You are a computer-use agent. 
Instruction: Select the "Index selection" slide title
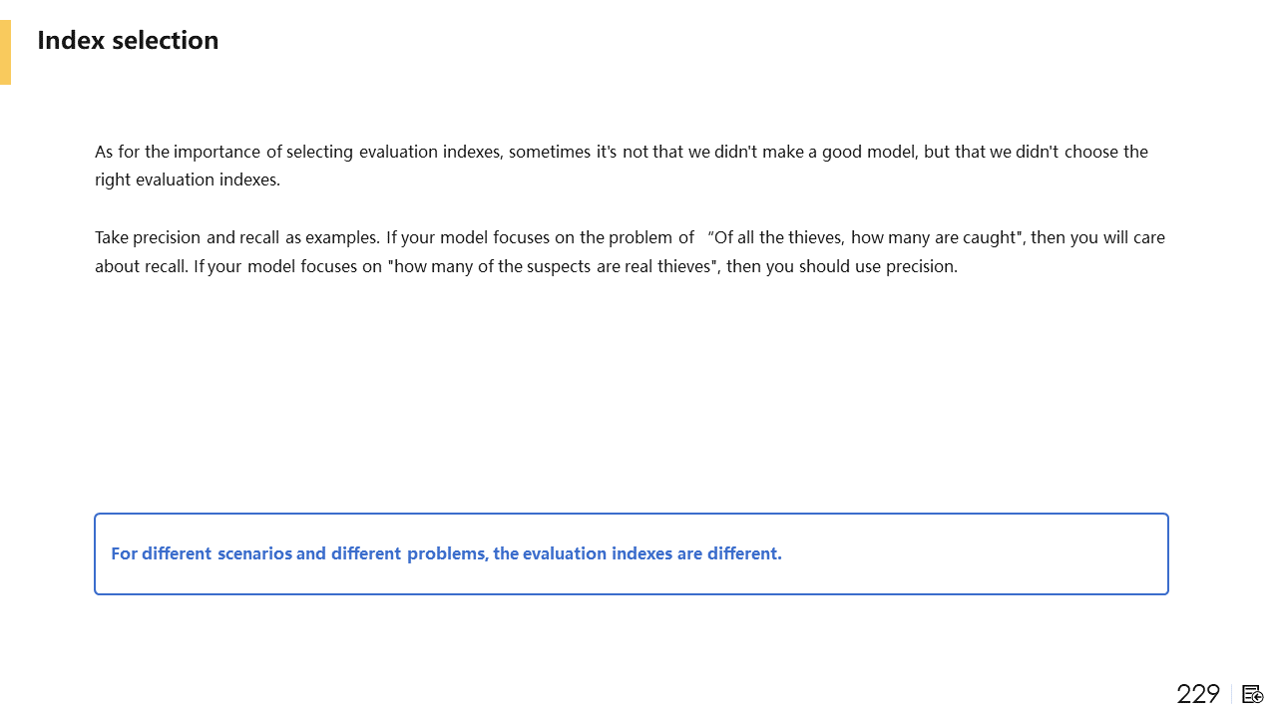[128, 40]
